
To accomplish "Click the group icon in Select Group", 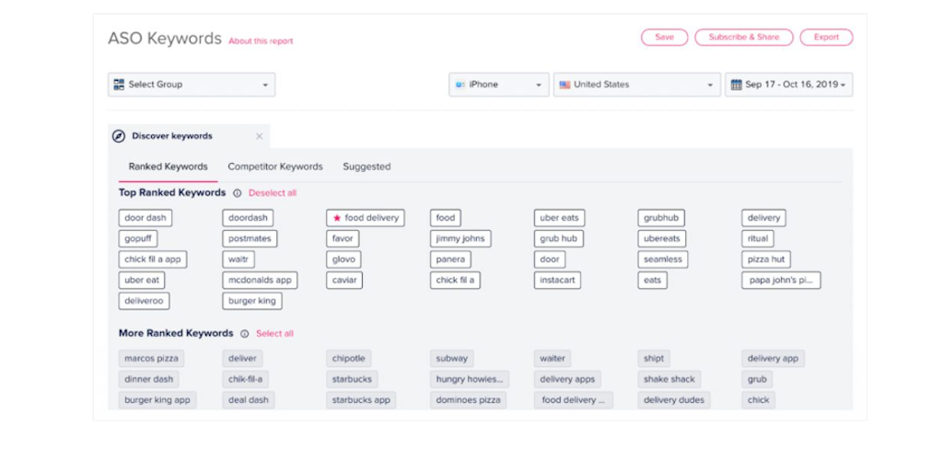I will tap(119, 84).
